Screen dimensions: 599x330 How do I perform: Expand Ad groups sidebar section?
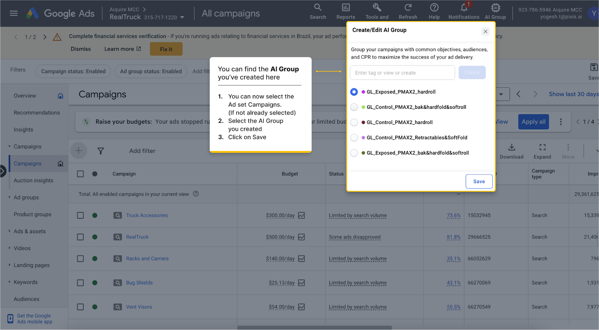(x=9, y=197)
